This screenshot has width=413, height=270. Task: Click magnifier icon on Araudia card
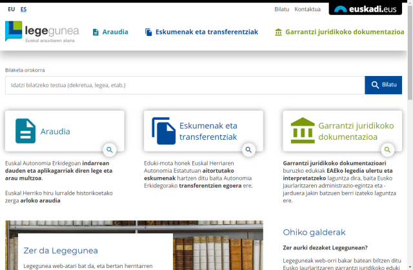point(110,149)
